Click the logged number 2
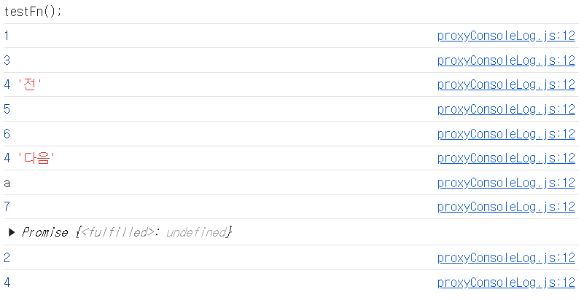The image size is (584, 300). coord(7,258)
